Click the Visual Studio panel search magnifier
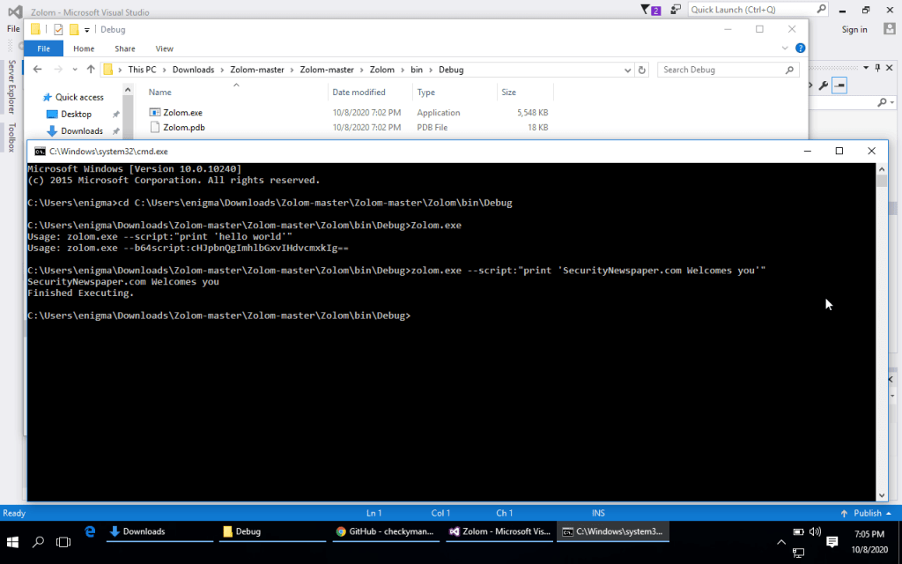 pos(883,102)
